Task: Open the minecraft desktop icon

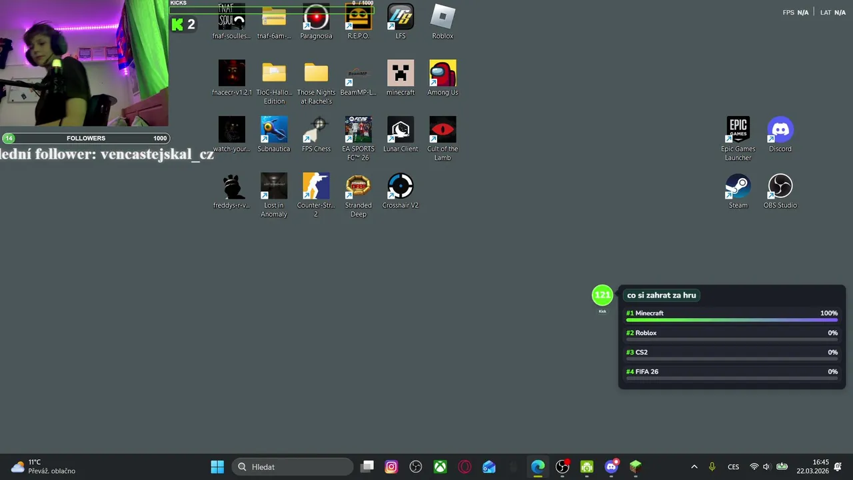Action: [401, 78]
